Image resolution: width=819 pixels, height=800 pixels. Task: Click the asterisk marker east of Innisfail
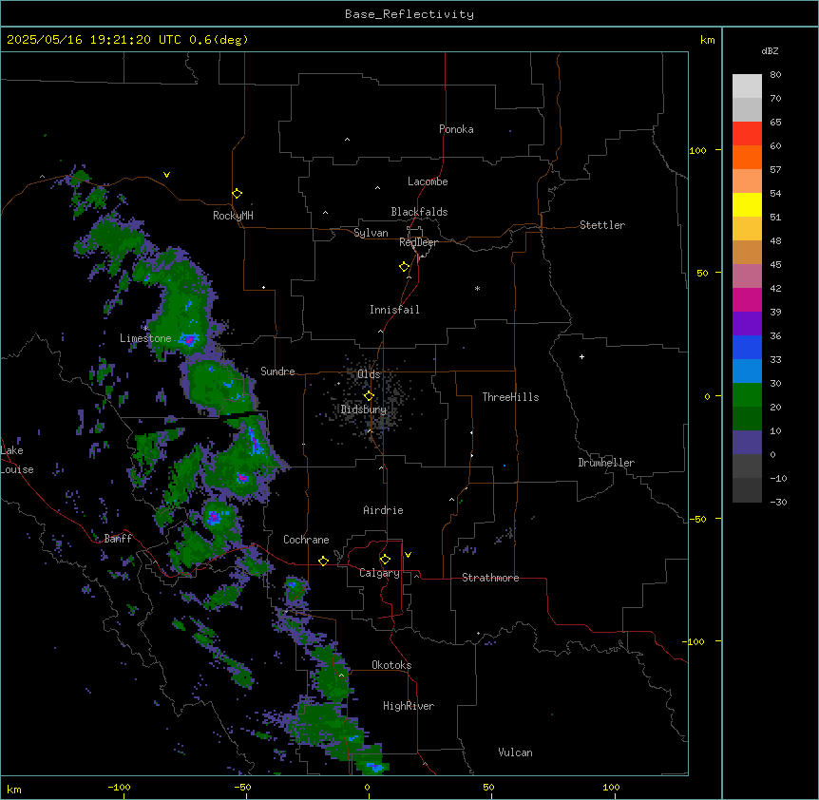(477, 288)
